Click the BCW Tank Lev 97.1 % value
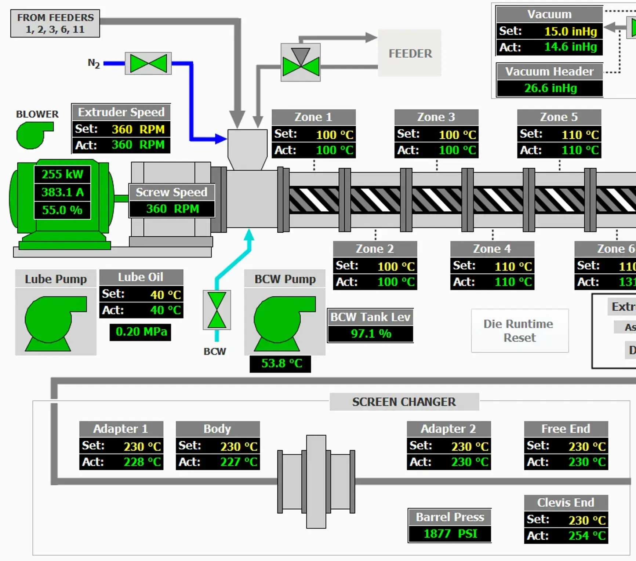The height and width of the screenshot is (561, 636). pyautogui.click(x=371, y=334)
